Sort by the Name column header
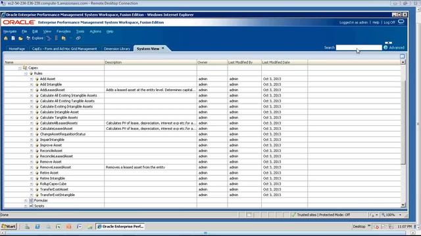421x236 pixels. click(54, 62)
